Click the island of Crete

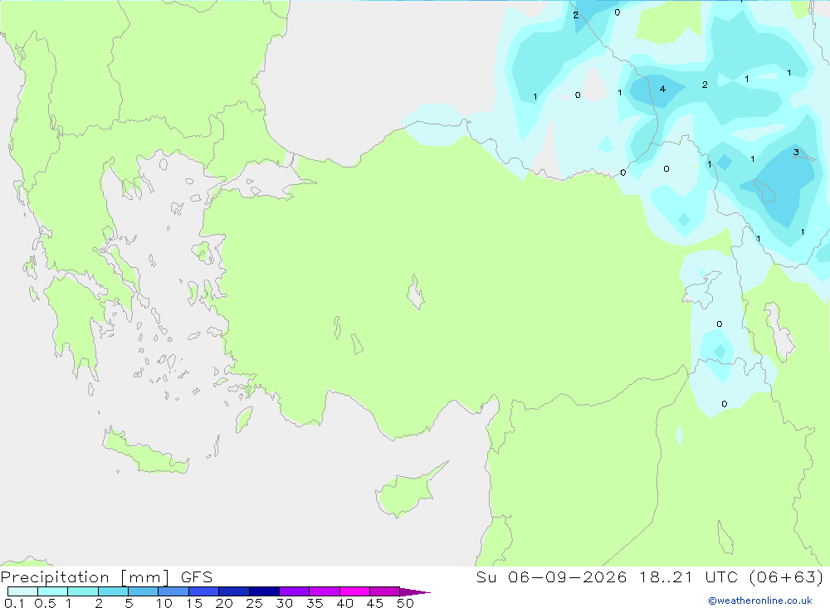[x=144, y=452]
